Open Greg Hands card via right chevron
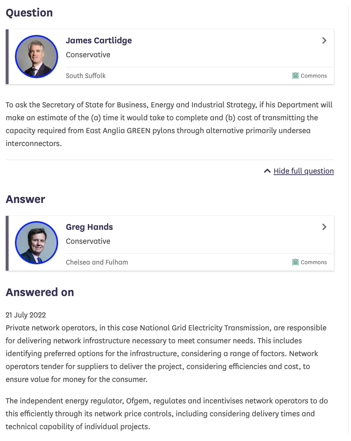The image size is (351, 441). click(x=324, y=227)
